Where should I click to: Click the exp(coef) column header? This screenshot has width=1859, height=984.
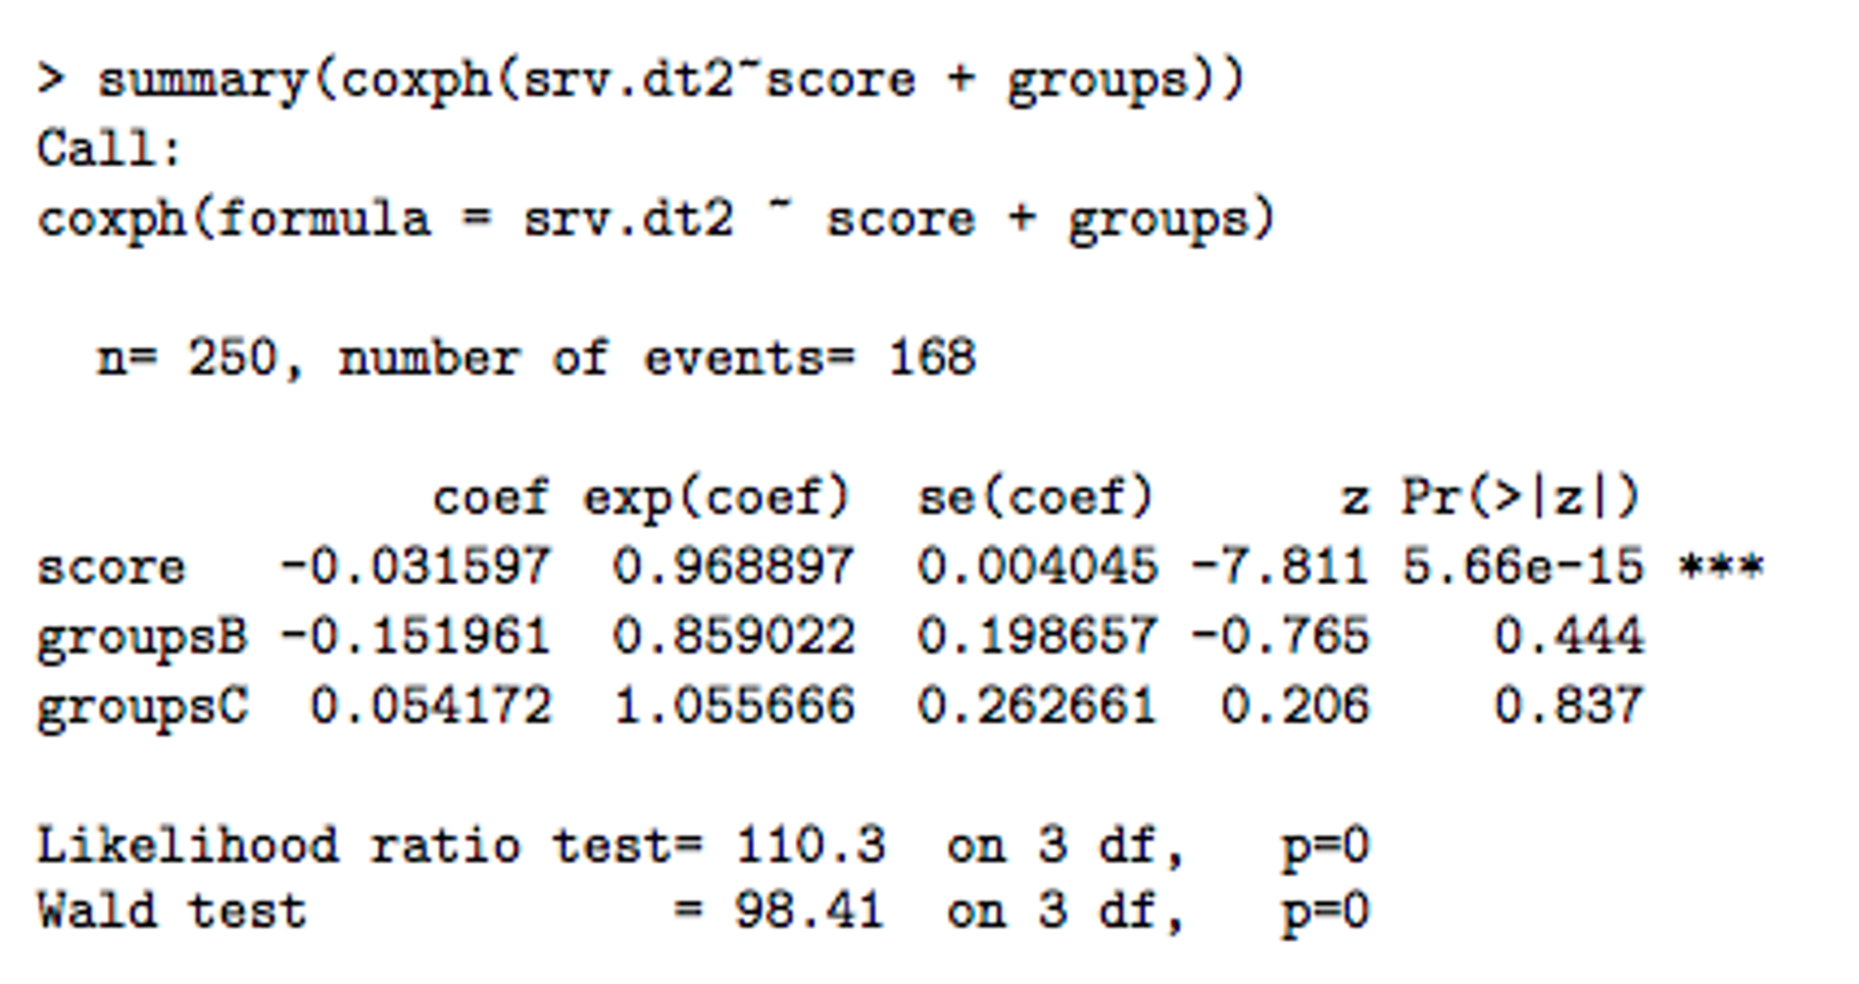pos(718,495)
